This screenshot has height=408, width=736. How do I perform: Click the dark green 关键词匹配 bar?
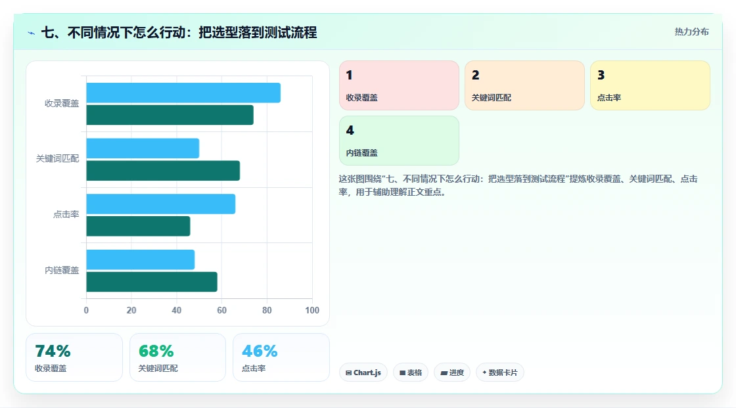point(163,170)
